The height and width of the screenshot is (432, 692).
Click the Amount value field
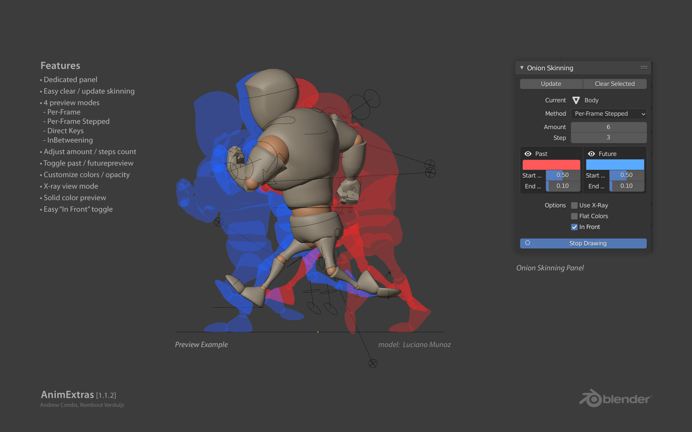coord(608,127)
